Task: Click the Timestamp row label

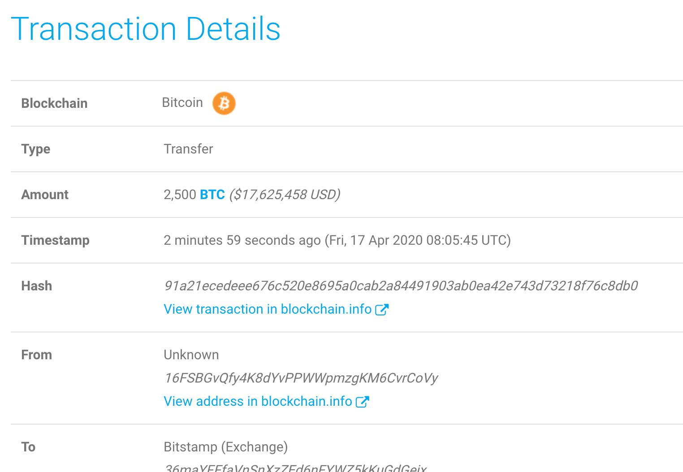Action: [x=56, y=240]
